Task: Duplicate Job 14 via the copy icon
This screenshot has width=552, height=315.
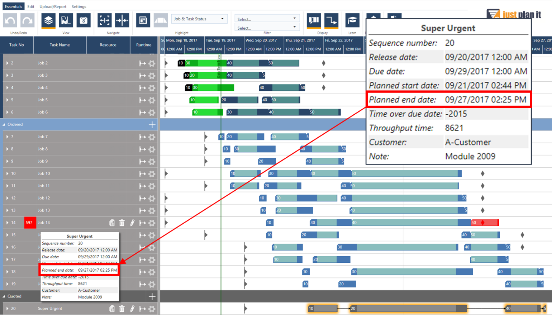Action: 112,223
